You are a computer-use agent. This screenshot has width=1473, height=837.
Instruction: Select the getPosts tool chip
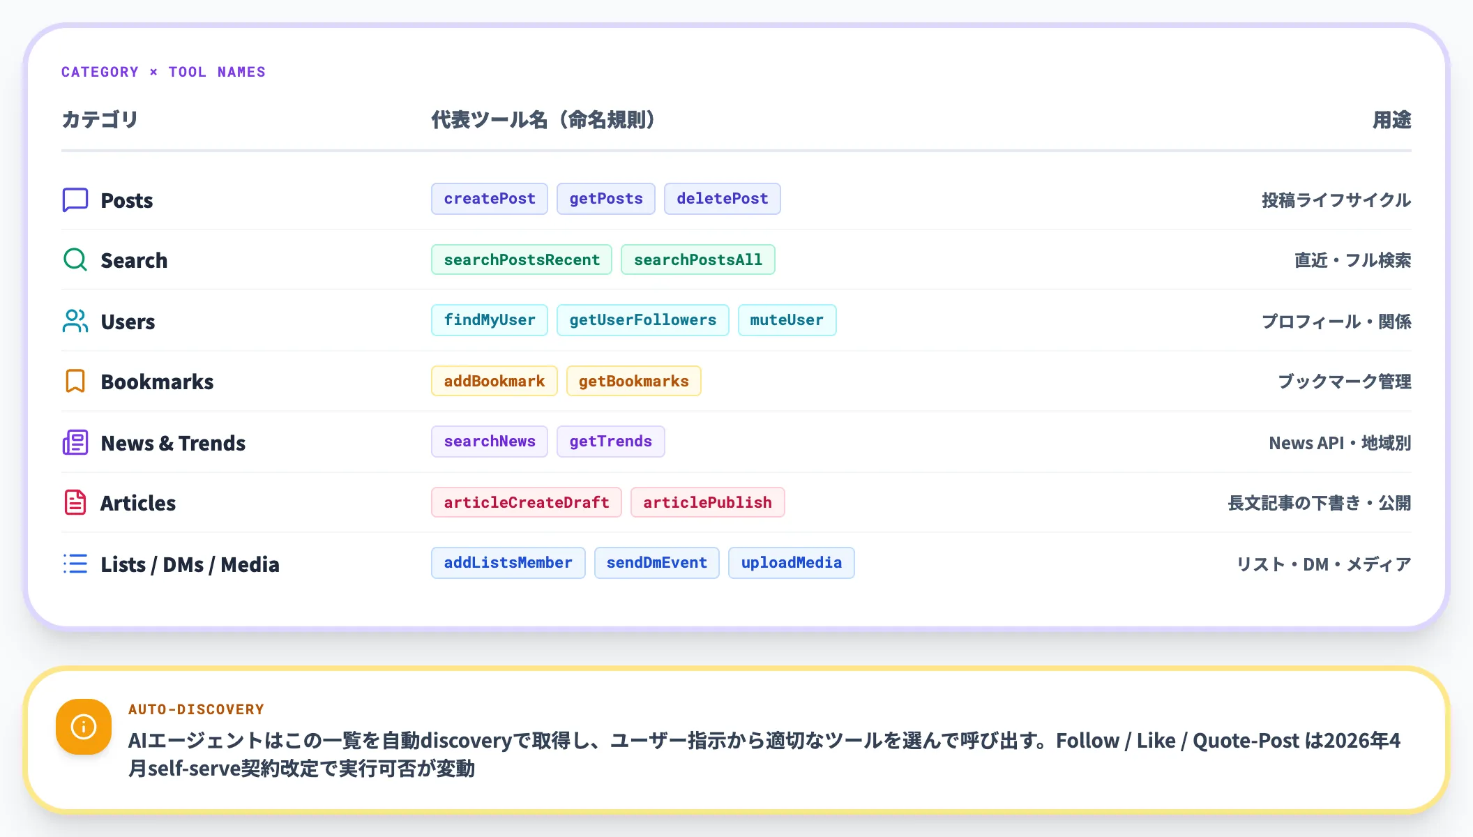(606, 199)
